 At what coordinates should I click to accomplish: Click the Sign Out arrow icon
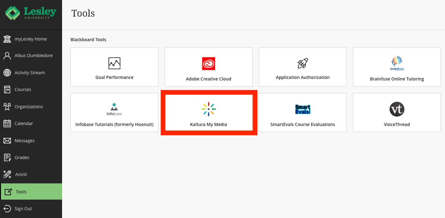pos(7,209)
